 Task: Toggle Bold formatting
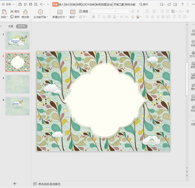94,17
